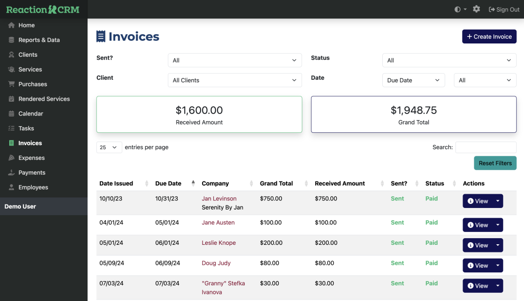Viewport: 524px width, 301px height.
Task: Go to Expenses in the sidebar
Action: click(x=31, y=158)
